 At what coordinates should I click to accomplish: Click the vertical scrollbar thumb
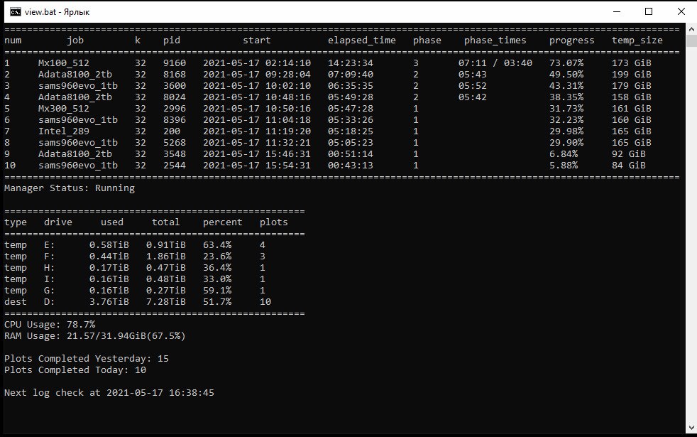(x=691, y=41)
